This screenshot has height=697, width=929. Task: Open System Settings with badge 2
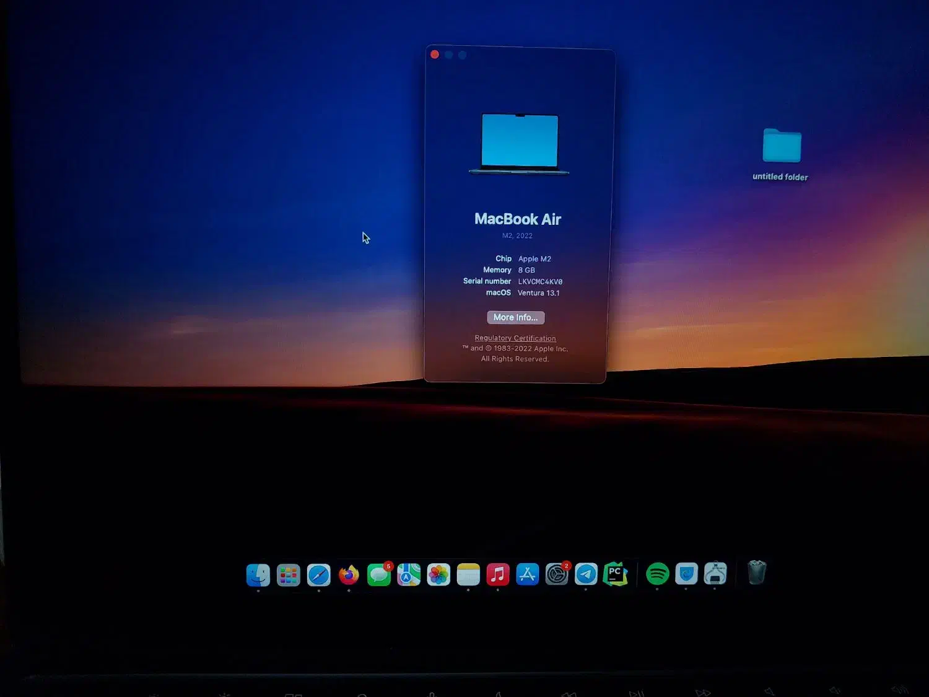[x=557, y=574]
